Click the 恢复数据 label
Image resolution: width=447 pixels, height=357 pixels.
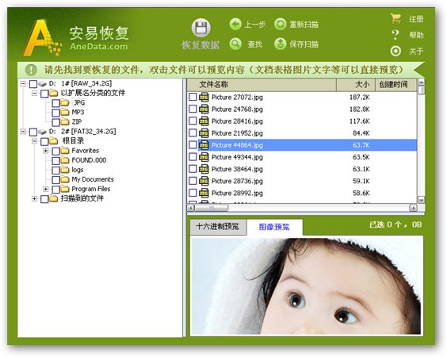click(x=201, y=45)
